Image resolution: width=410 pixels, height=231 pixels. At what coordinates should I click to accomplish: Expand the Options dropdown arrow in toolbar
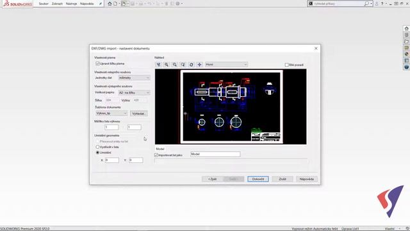[182, 4]
